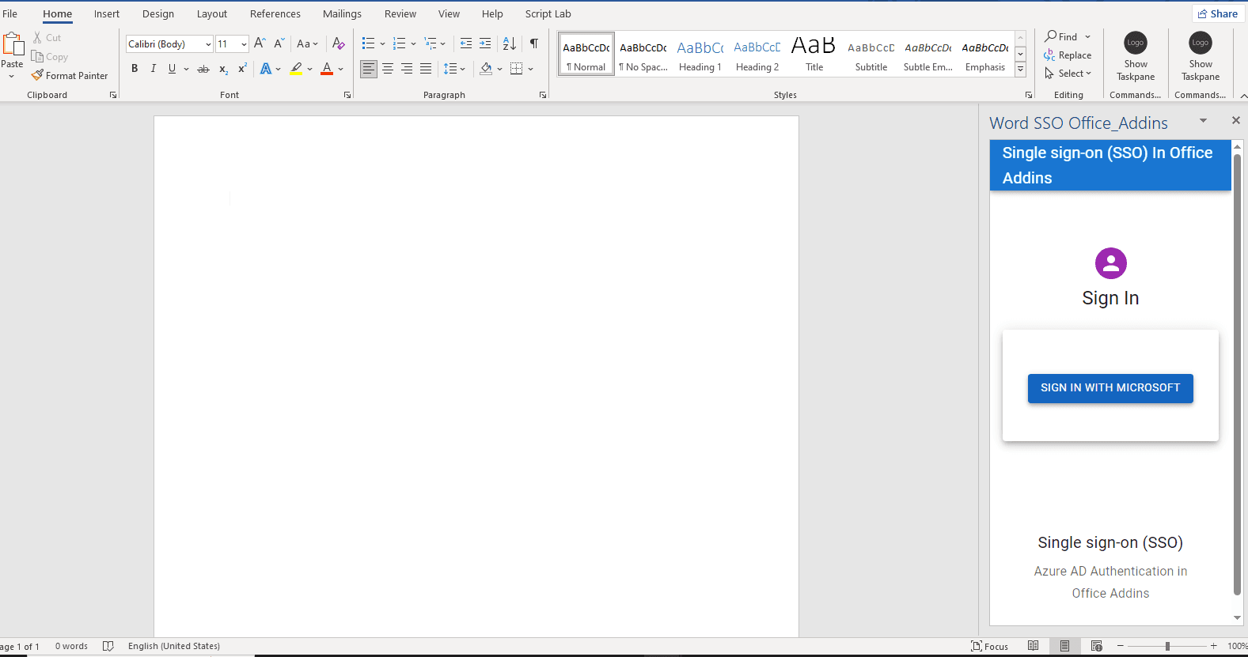Justify paragraph text
The image size is (1248, 657).
426,69
